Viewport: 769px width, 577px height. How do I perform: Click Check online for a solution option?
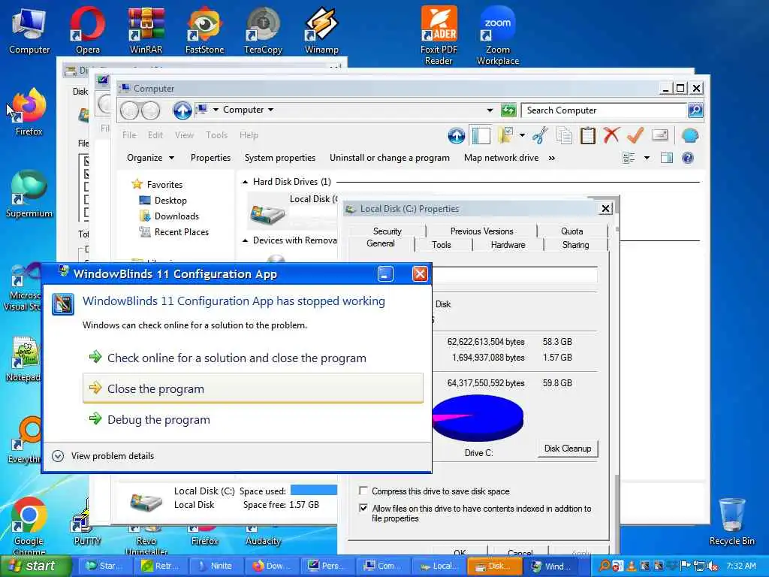237,358
